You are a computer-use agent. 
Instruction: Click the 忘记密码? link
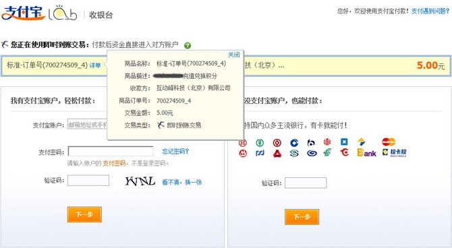(175, 151)
